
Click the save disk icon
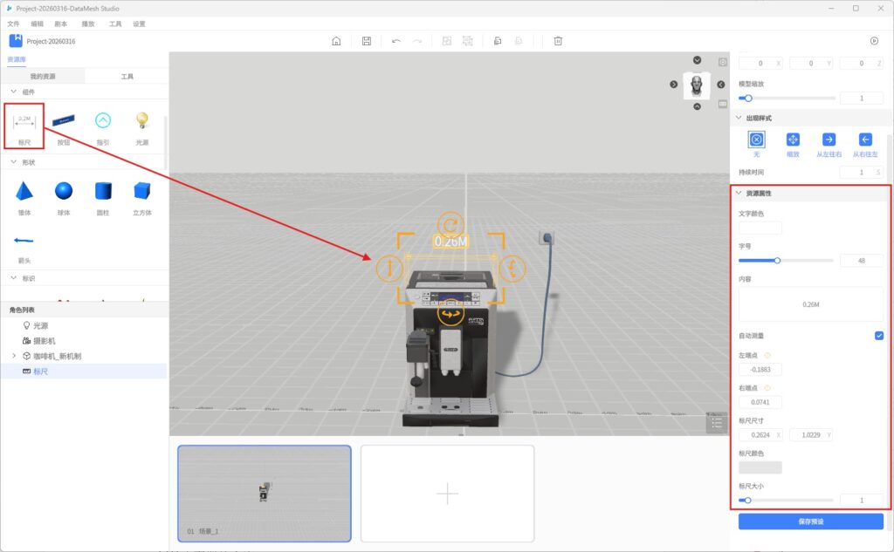367,41
